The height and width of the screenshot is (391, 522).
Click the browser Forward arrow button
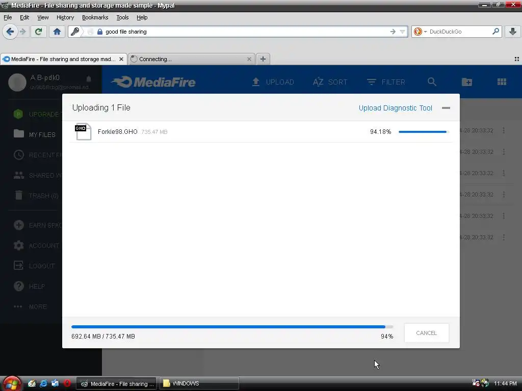pyautogui.click(x=22, y=32)
